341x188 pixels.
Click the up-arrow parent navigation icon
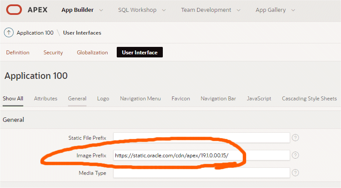click(9, 33)
